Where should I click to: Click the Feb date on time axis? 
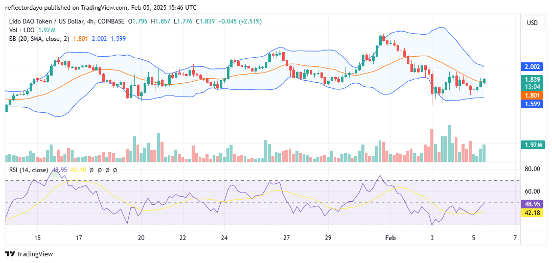click(x=391, y=237)
